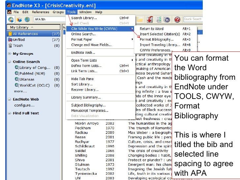Select All References group

(34, 34)
